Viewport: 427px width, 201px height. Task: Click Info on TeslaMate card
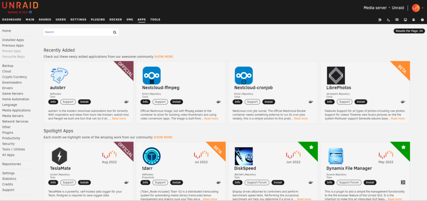click(53, 183)
